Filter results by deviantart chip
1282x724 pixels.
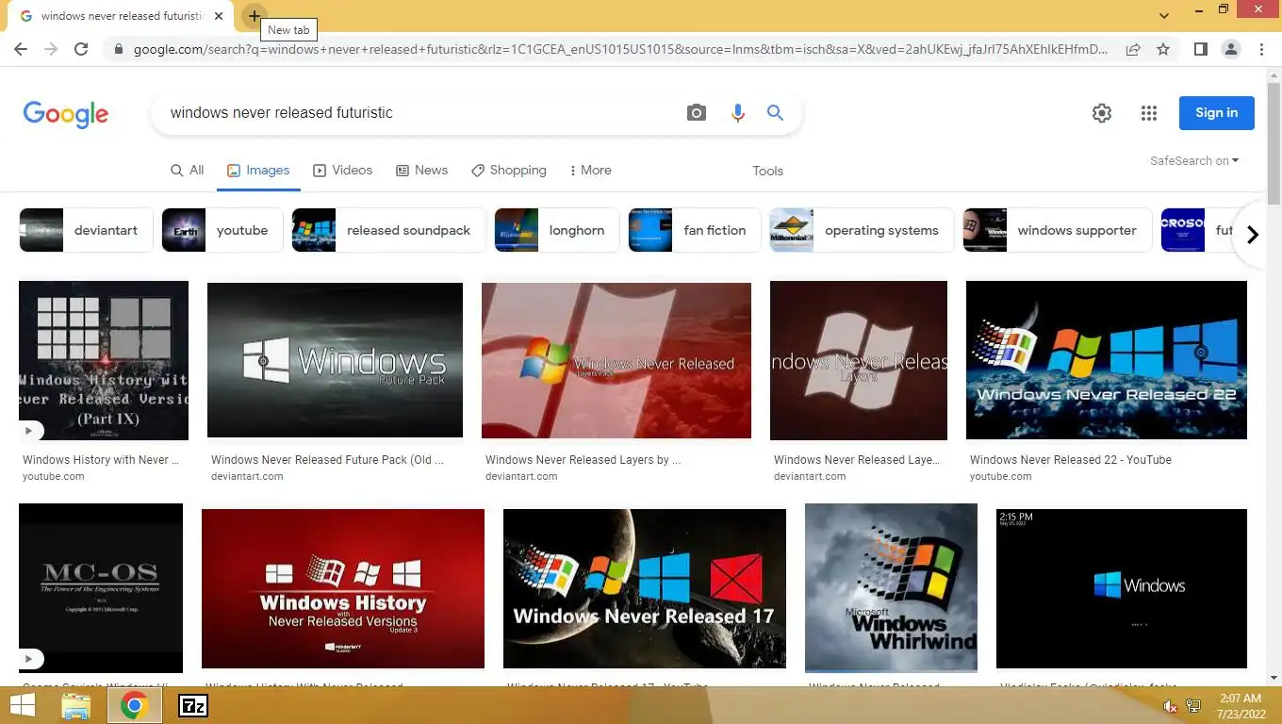[x=86, y=230]
